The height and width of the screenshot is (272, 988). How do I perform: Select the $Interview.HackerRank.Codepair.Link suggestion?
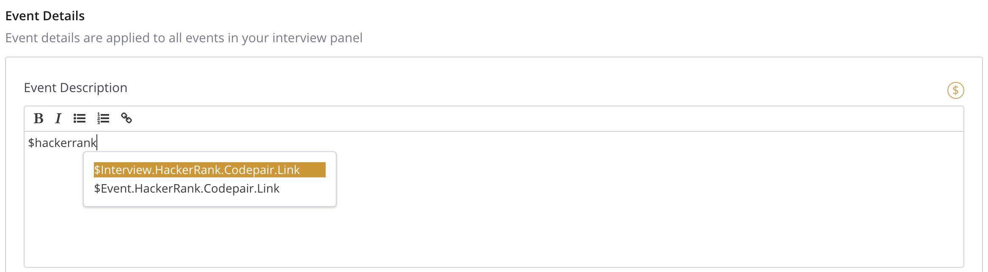click(x=197, y=170)
